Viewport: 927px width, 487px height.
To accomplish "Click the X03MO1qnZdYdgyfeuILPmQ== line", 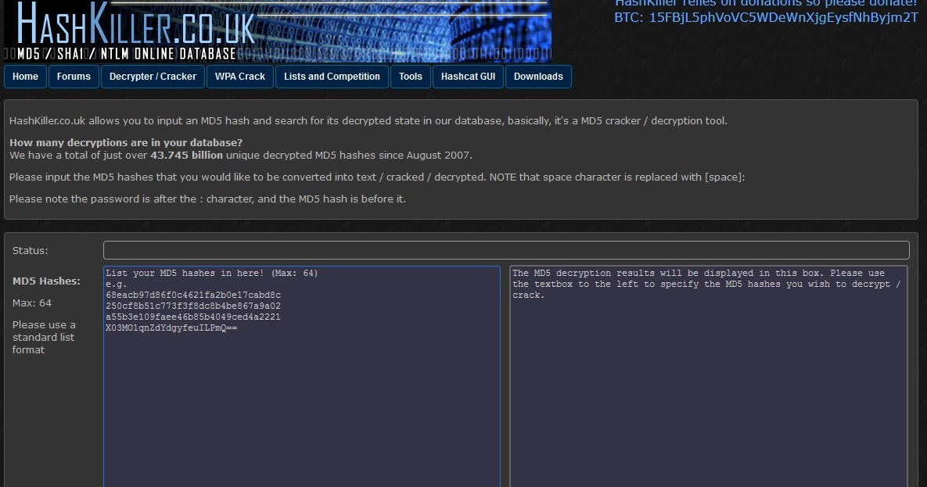I will [x=171, y=328].
